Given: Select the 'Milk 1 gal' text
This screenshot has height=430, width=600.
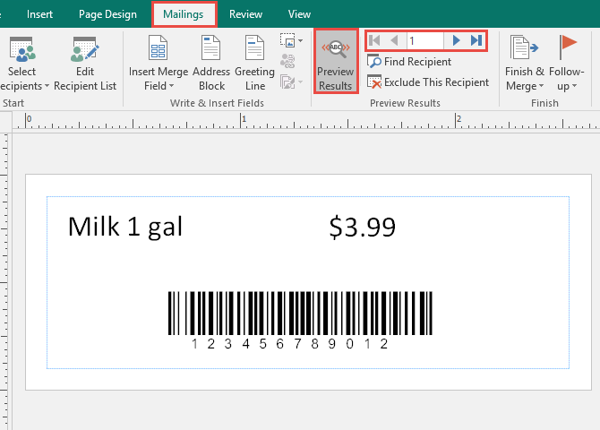Looking at the screenshot, I should tap(125, 227).
